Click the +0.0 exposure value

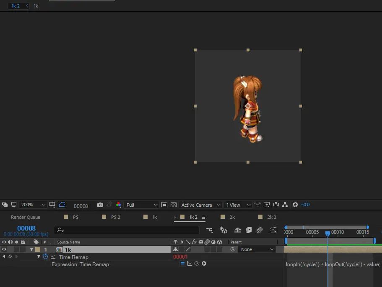tap(305, 205)
